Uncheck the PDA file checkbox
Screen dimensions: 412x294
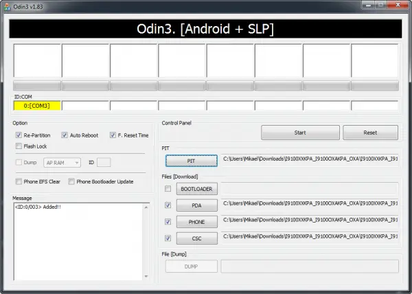click(x=168, y=205)
